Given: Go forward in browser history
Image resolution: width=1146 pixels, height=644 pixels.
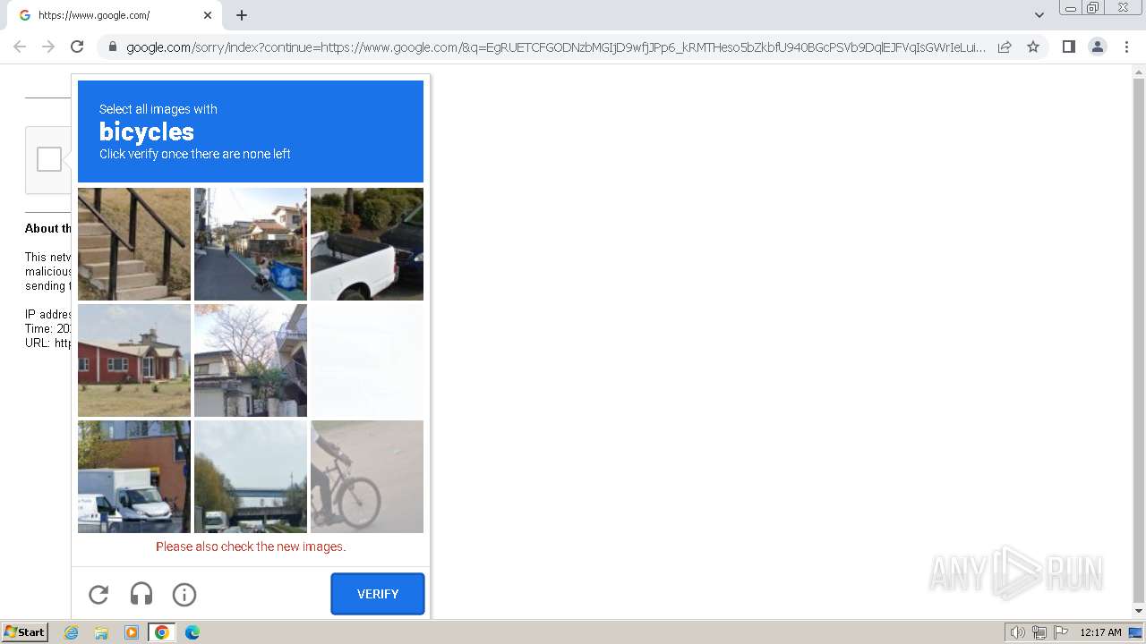Looking at the screenshot, I should pyautogui.click(x=48, y=47).
